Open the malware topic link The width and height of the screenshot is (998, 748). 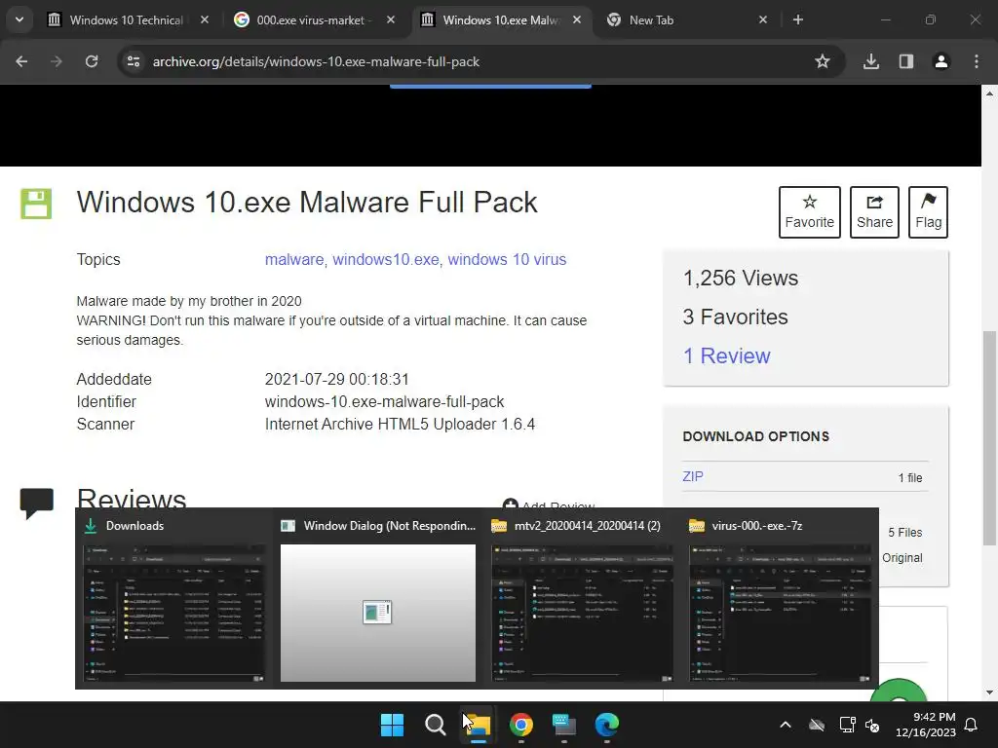(x=294, y=259)
